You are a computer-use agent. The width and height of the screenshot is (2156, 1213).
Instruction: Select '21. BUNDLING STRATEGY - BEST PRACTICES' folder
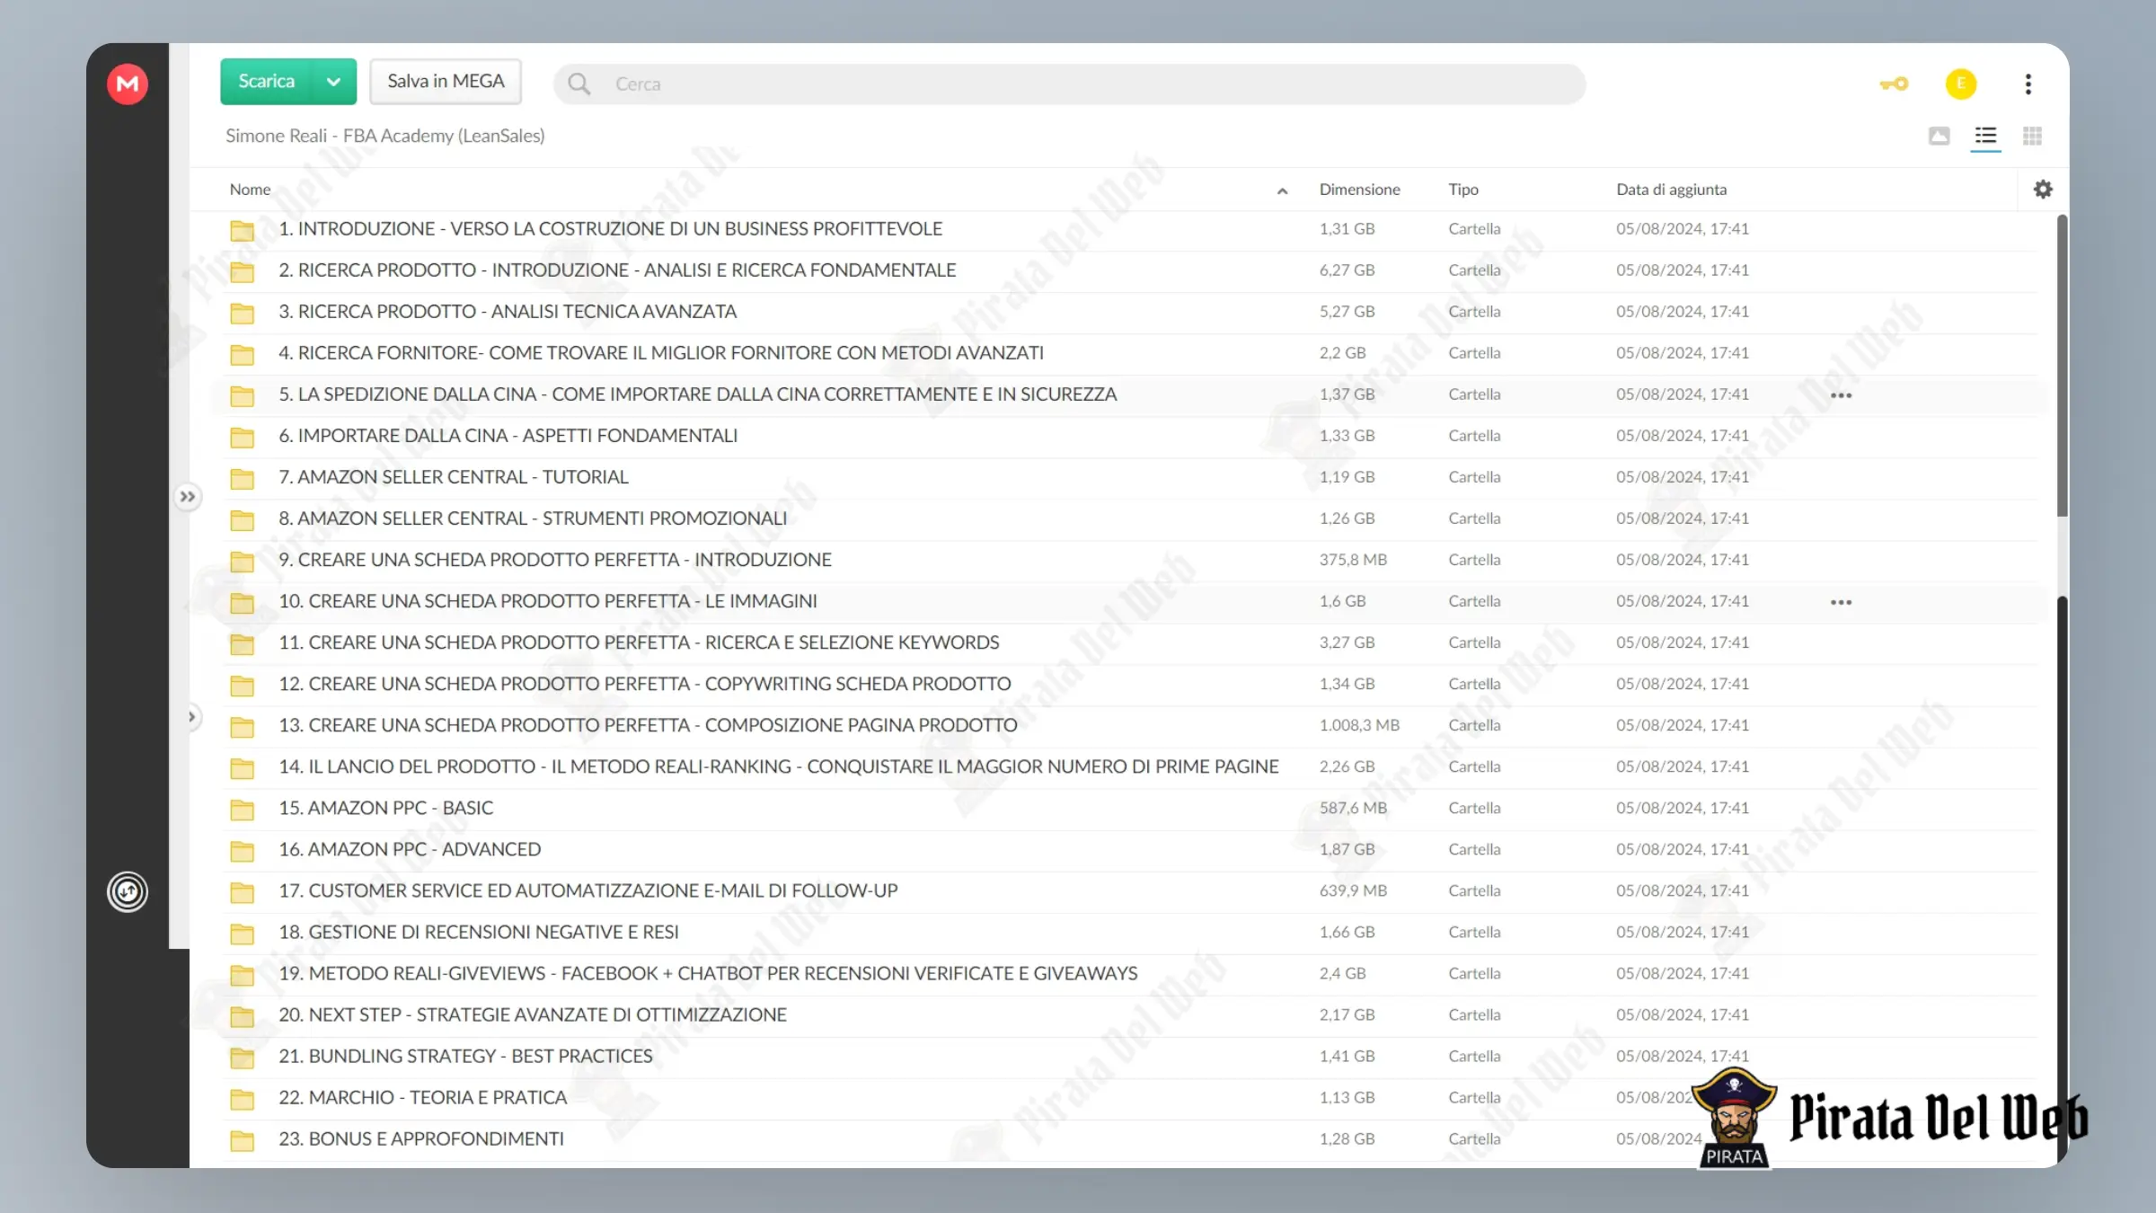point(465,1056)
